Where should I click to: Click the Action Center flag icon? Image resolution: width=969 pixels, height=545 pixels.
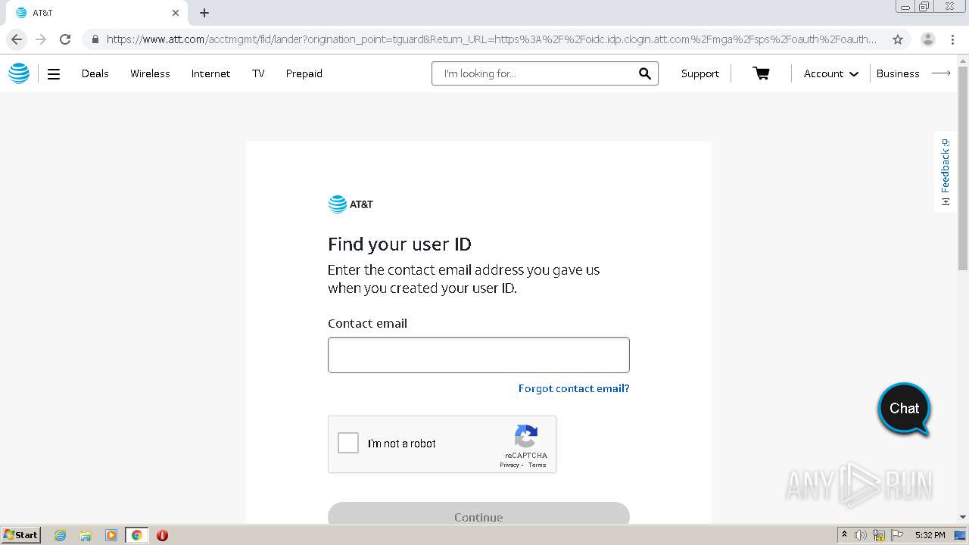coord(897,535)
